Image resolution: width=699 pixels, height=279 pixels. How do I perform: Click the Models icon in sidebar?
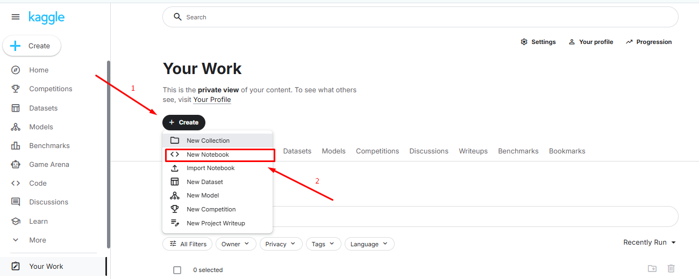(16, 127)
